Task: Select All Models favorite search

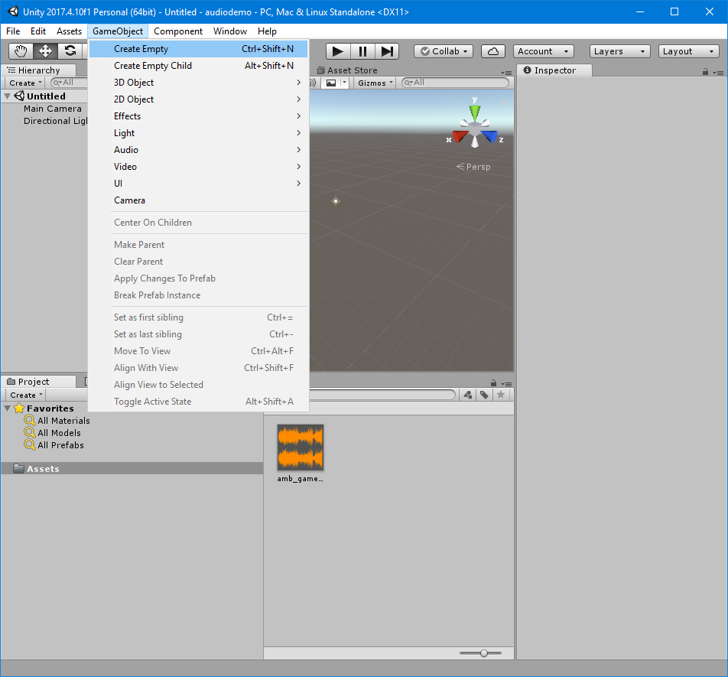Action: click(59, 433)
